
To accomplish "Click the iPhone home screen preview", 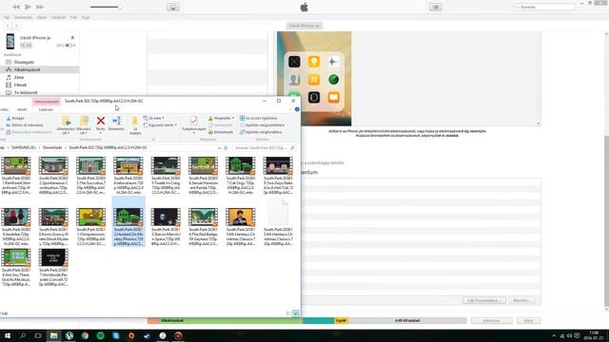I will pyautogui.click(x=314, y=79).
